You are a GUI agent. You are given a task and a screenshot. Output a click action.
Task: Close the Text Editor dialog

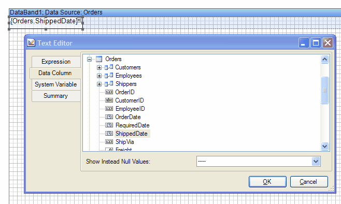328,42
